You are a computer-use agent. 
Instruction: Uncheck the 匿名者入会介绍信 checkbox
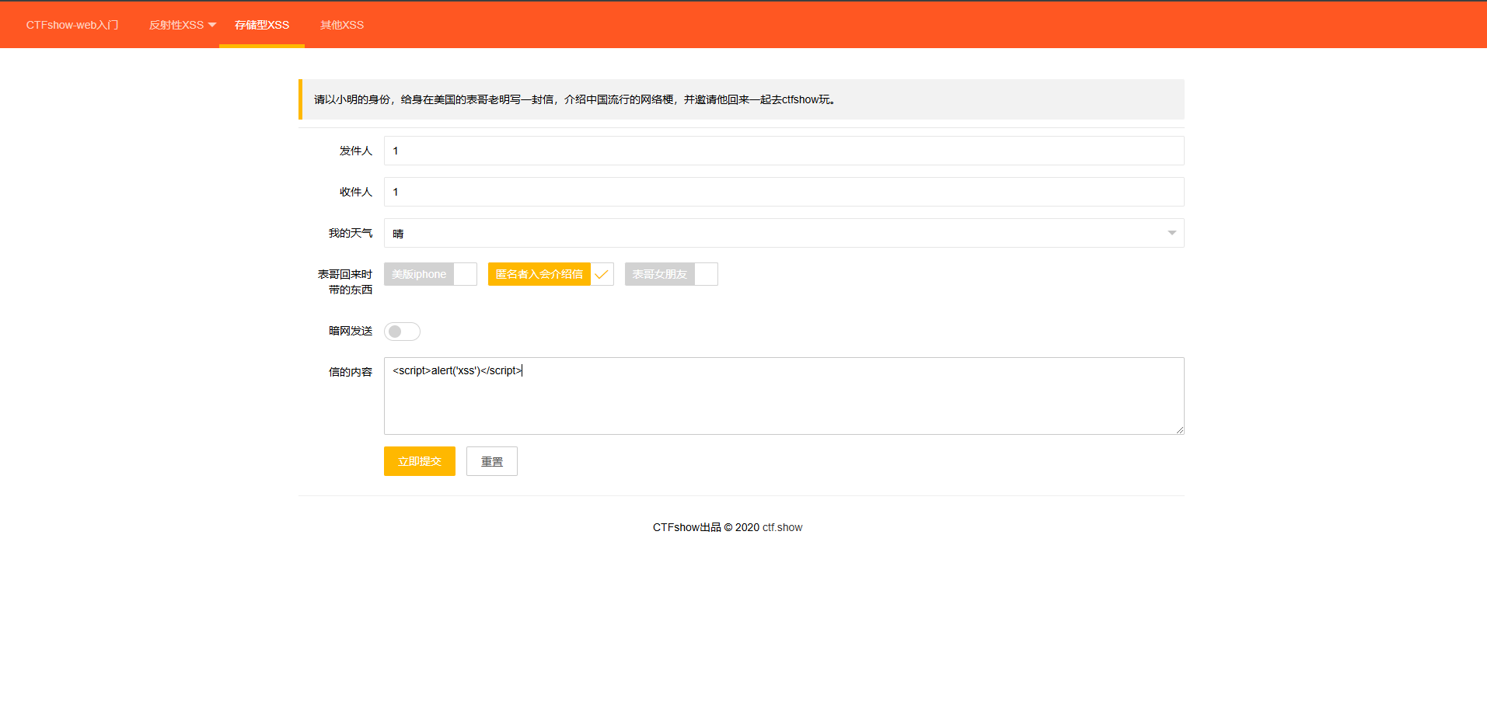[x=539, y=274]
